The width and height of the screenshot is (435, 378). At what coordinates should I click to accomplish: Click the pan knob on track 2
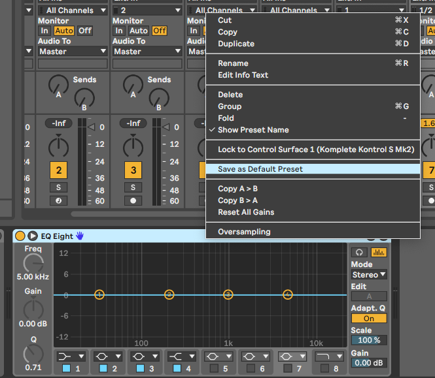[x=58, y=146]
